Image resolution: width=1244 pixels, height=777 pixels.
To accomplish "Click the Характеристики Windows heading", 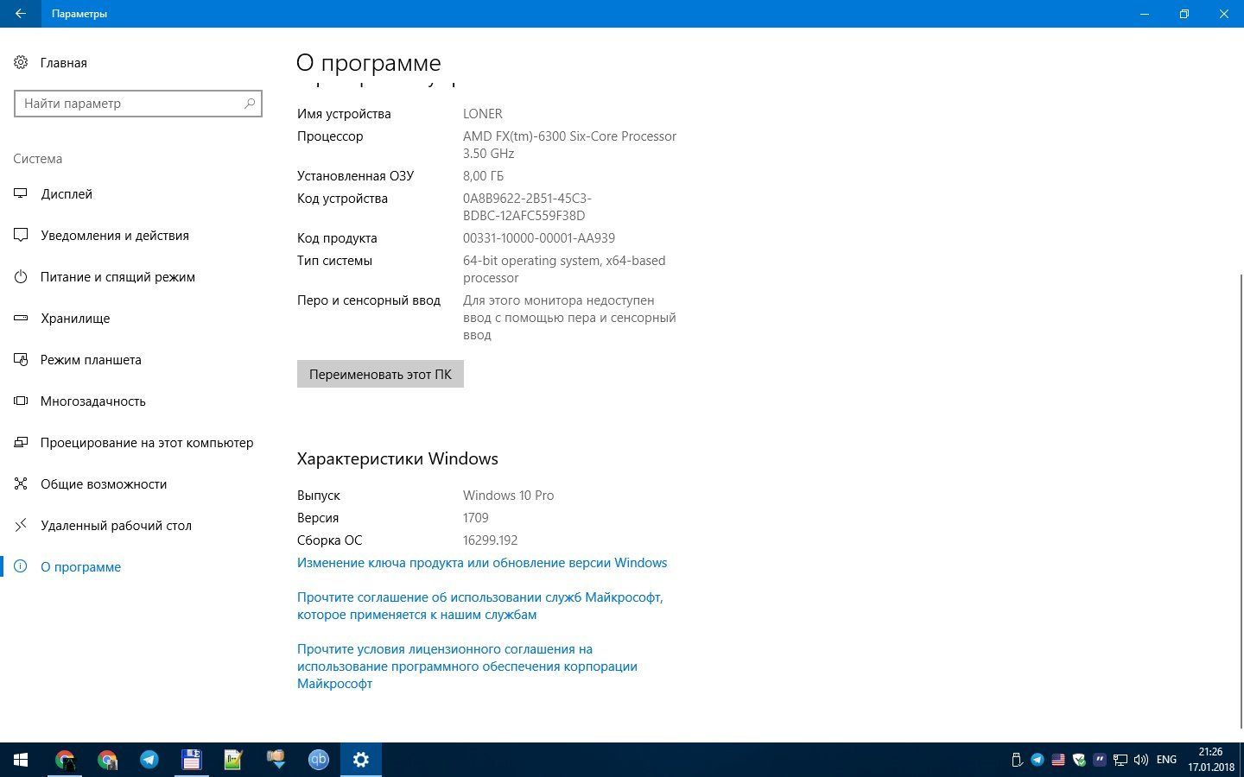I will click(x=397, y=458).
